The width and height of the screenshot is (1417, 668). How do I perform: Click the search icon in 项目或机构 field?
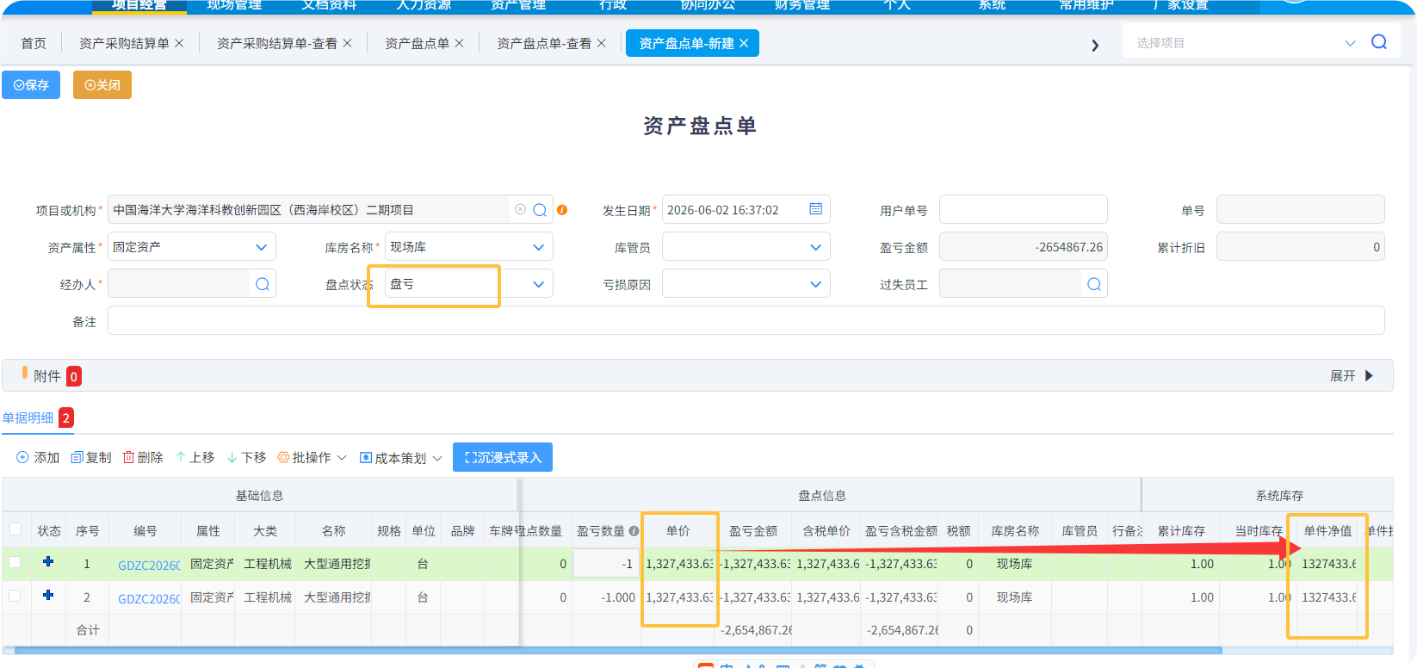point(540,210)
